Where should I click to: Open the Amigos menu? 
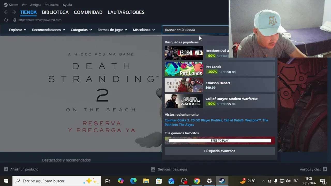click(35, 5)
